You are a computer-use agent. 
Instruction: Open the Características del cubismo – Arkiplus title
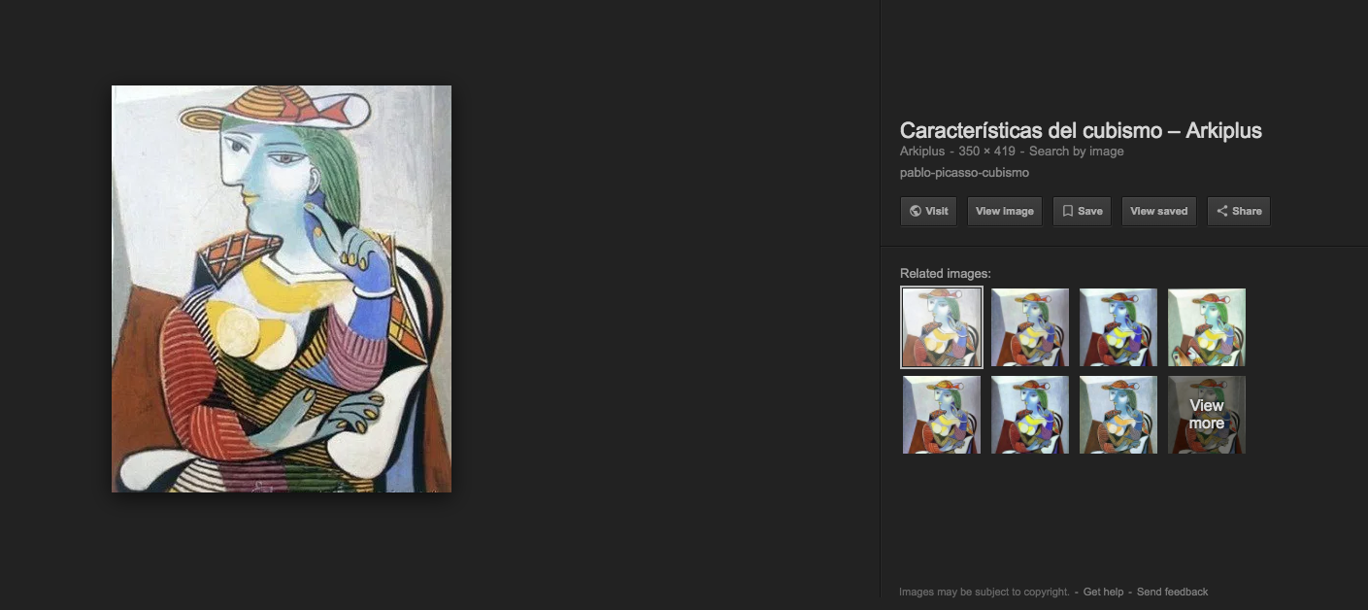tap(1081, 131)
